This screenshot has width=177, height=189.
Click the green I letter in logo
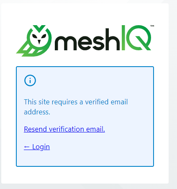(123, 38)
